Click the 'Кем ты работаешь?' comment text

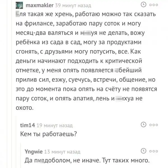(x=49, y=134)
